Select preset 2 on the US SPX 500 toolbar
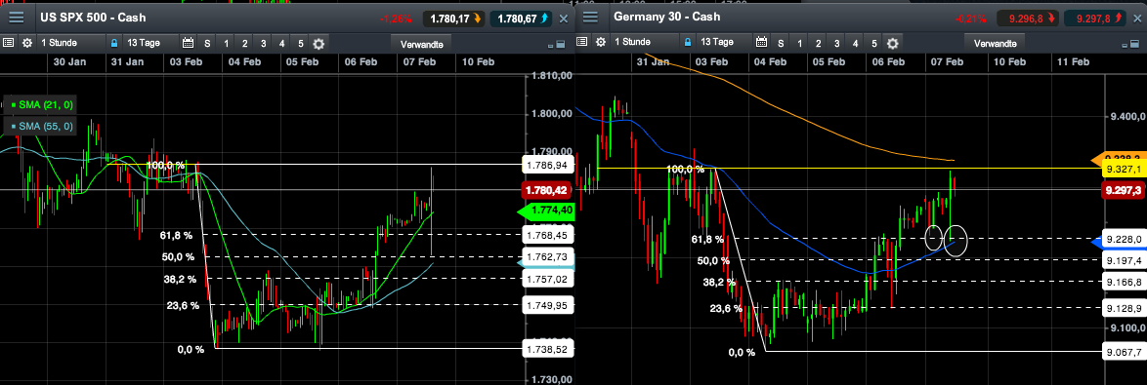 pyautogui.click(x=245, y=43)
